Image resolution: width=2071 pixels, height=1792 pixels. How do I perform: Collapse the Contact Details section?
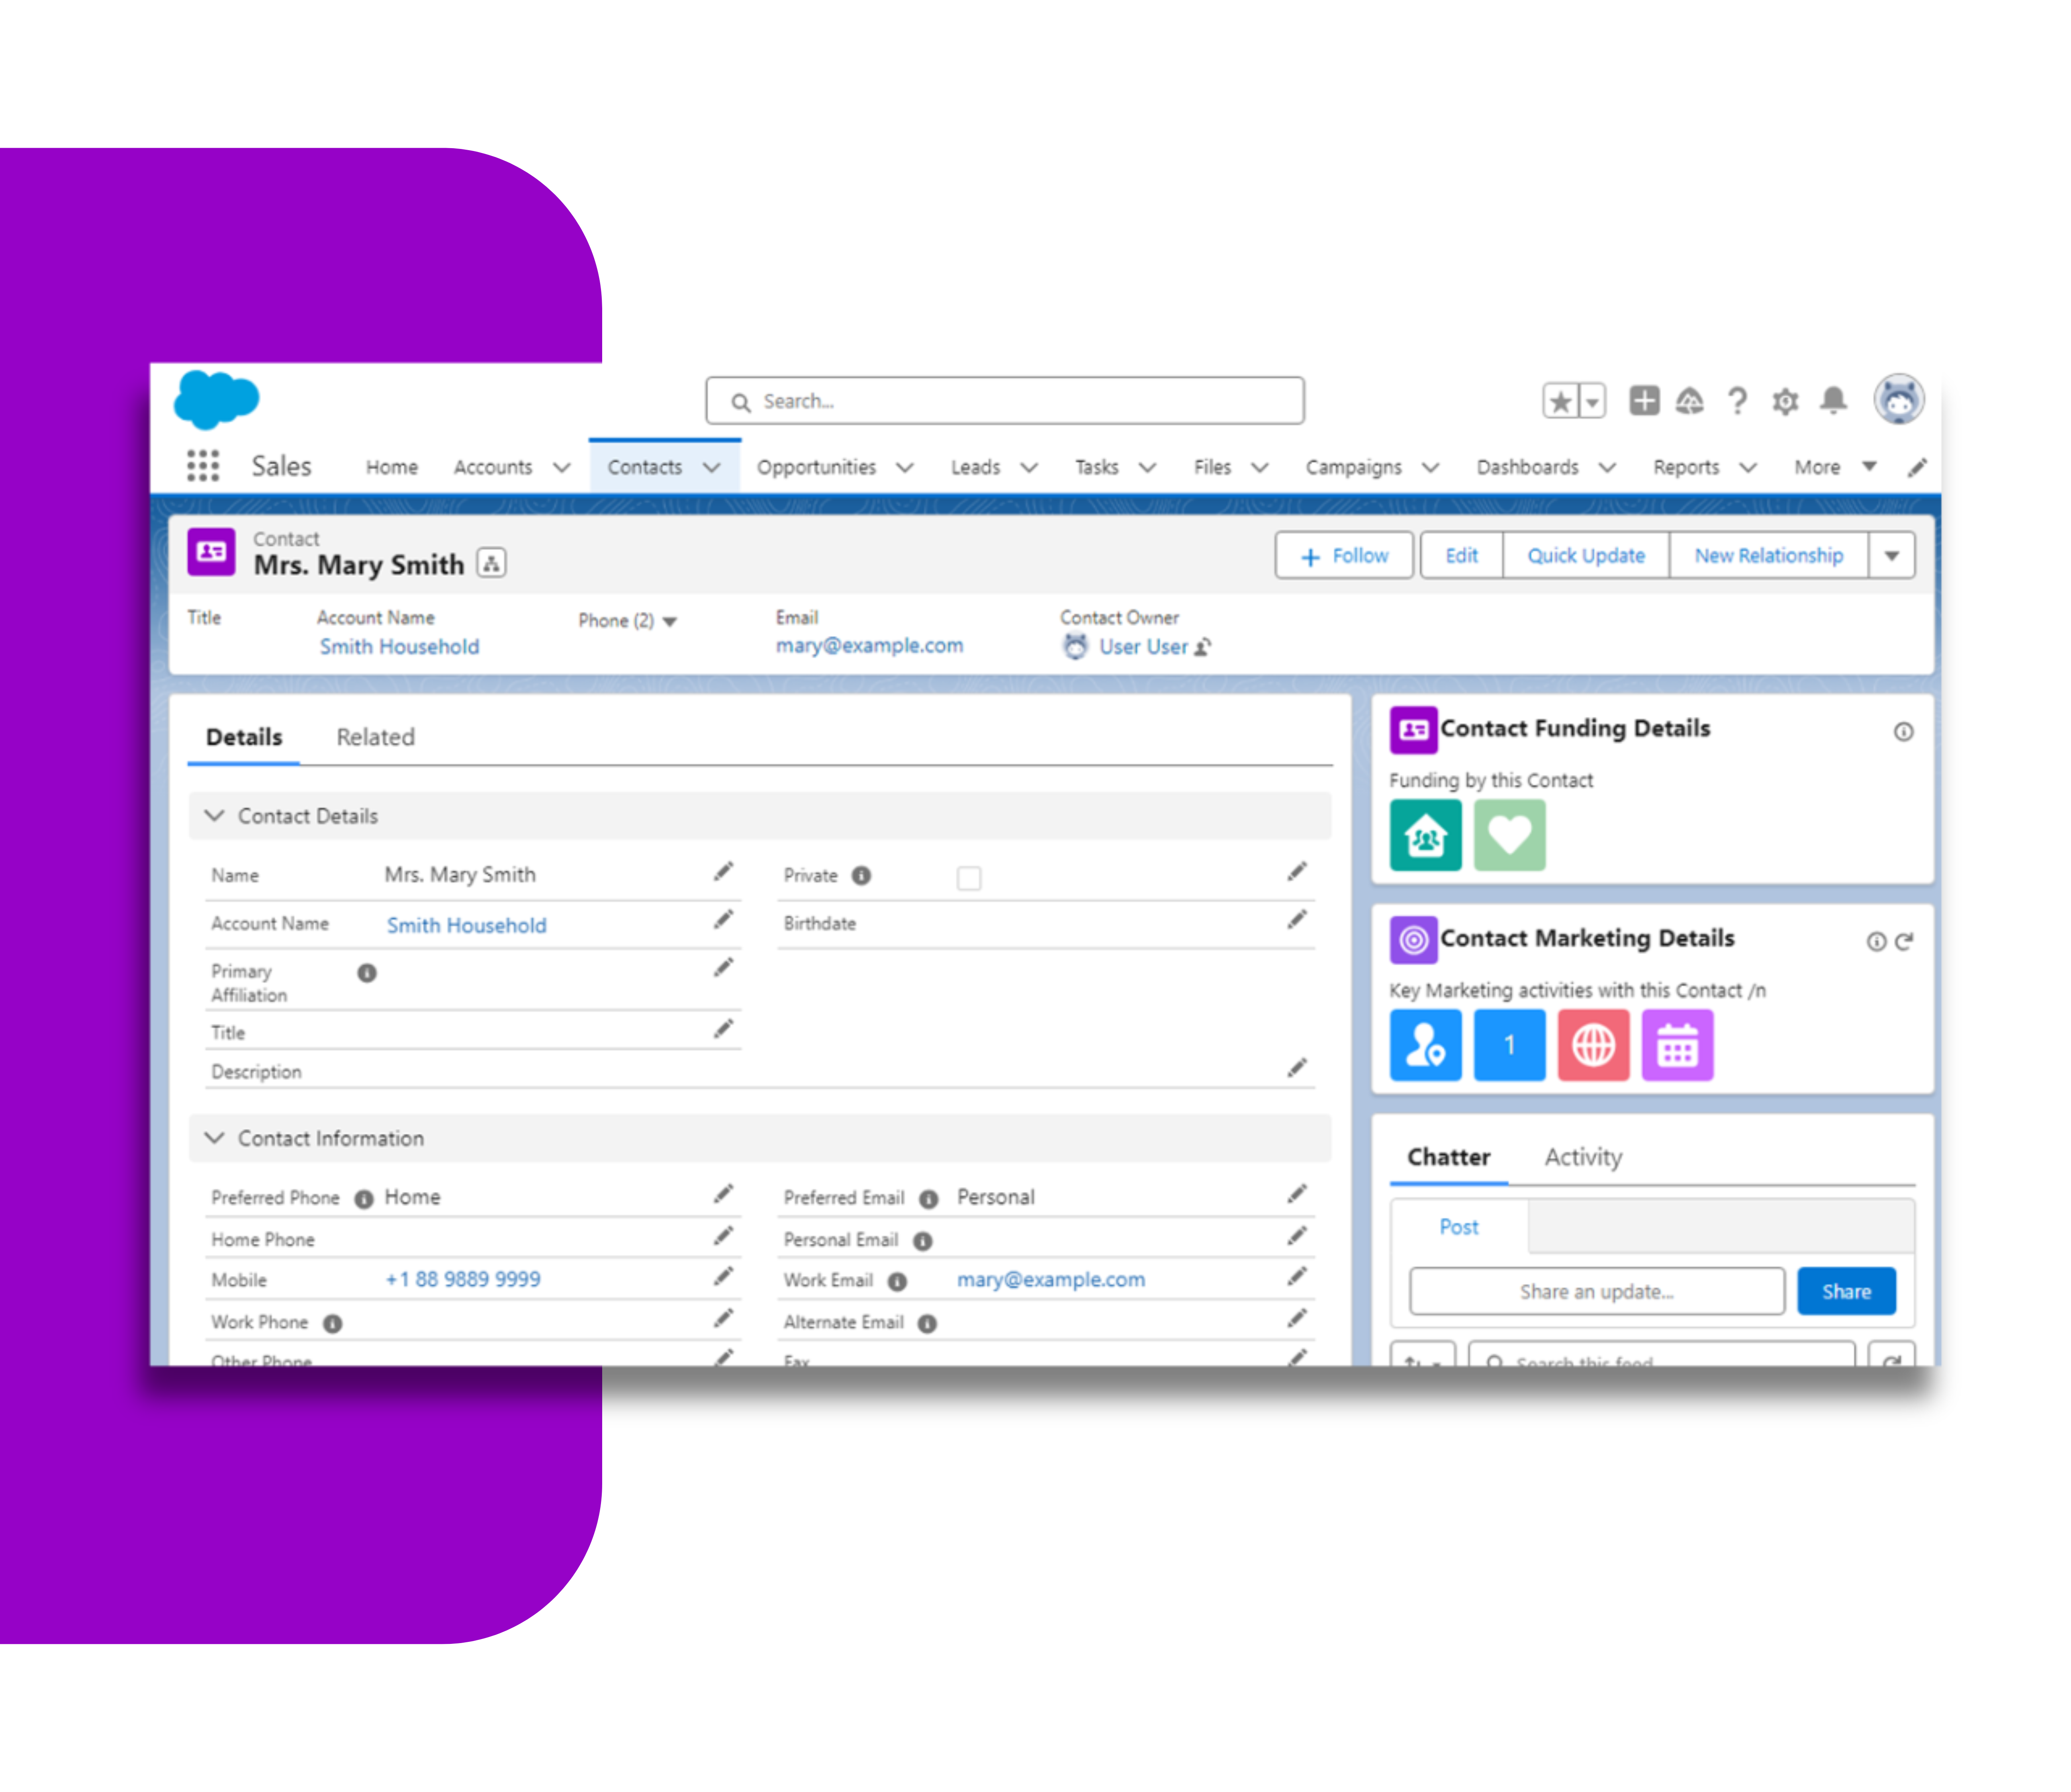214,816
